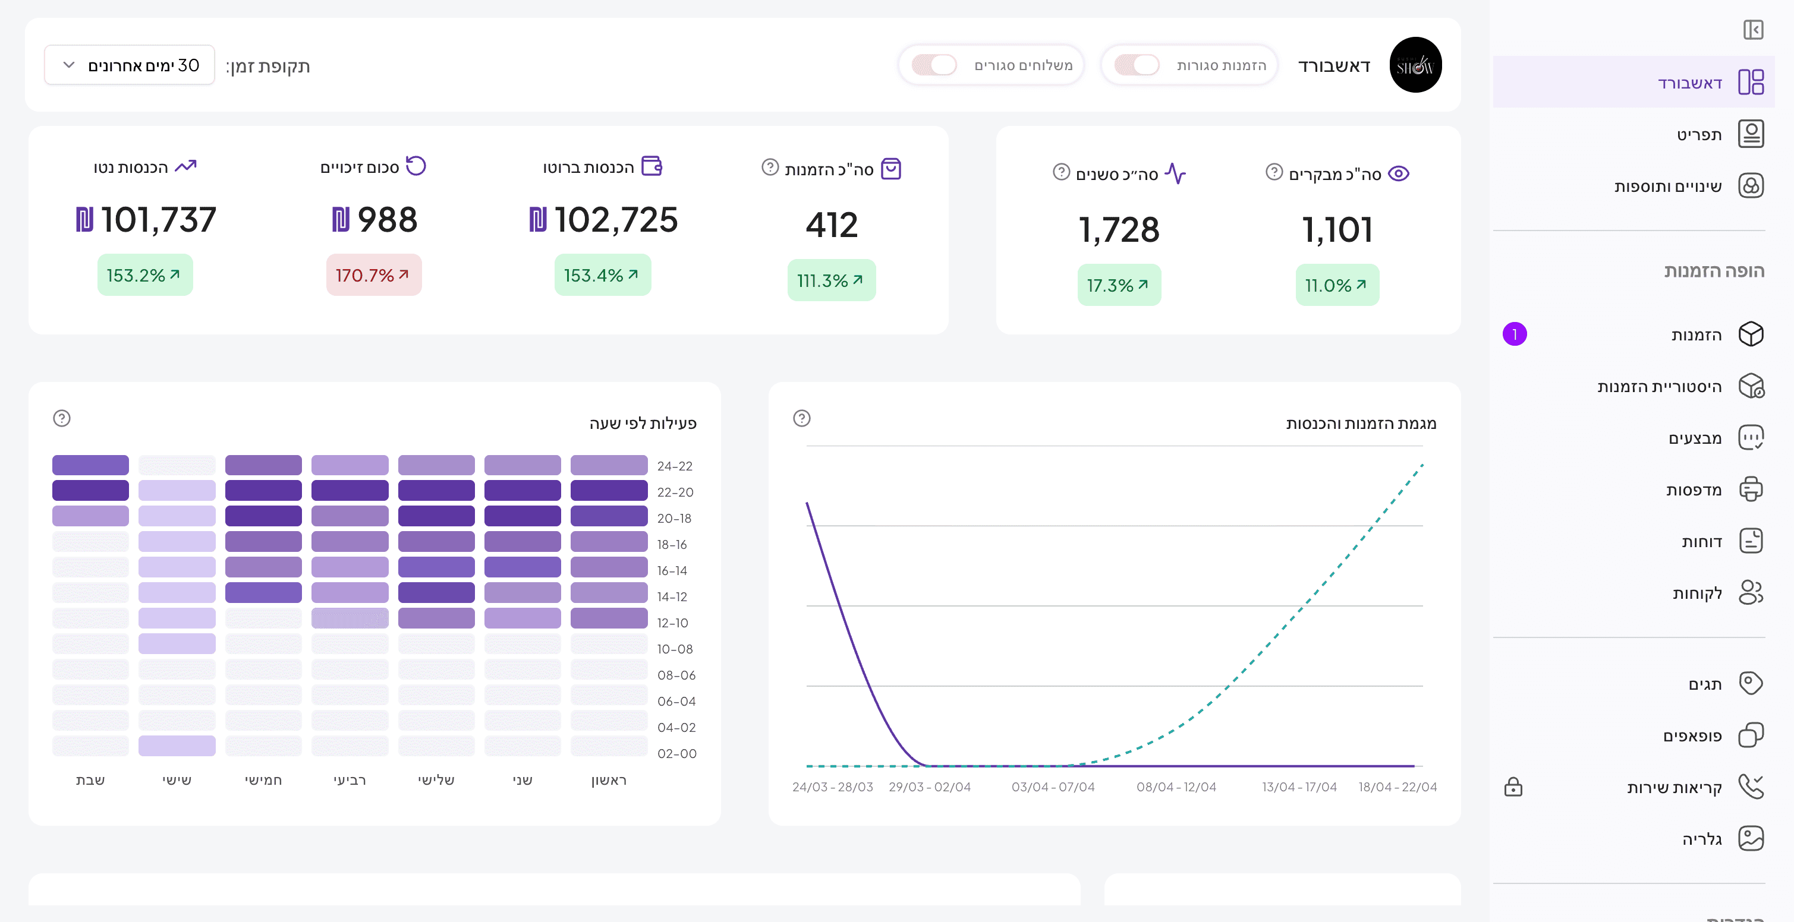Click the לקוחות customers icon
Screen dimensions: 1794x922
click(x=1750, y=593)
